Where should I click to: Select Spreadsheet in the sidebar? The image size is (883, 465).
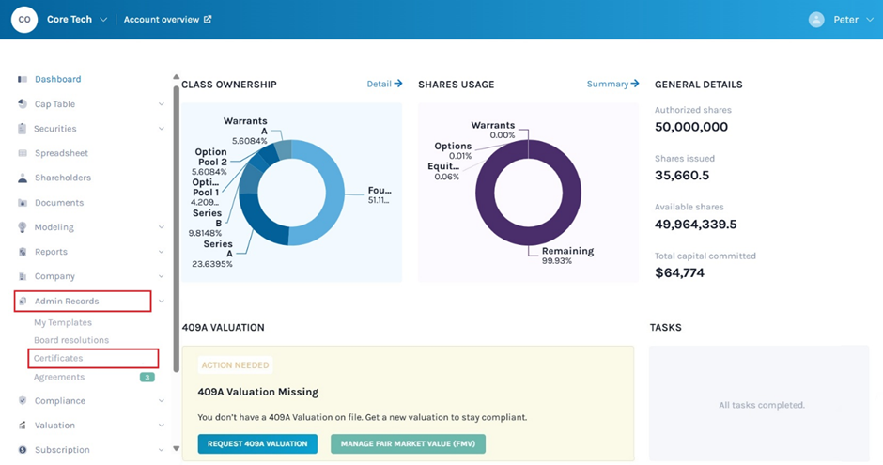61,153
